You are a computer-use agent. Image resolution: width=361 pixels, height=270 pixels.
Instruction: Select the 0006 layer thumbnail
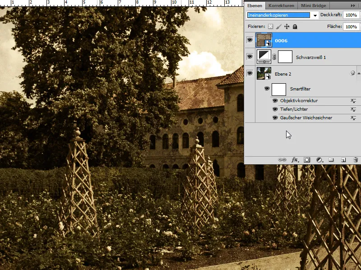pos(264,40)
